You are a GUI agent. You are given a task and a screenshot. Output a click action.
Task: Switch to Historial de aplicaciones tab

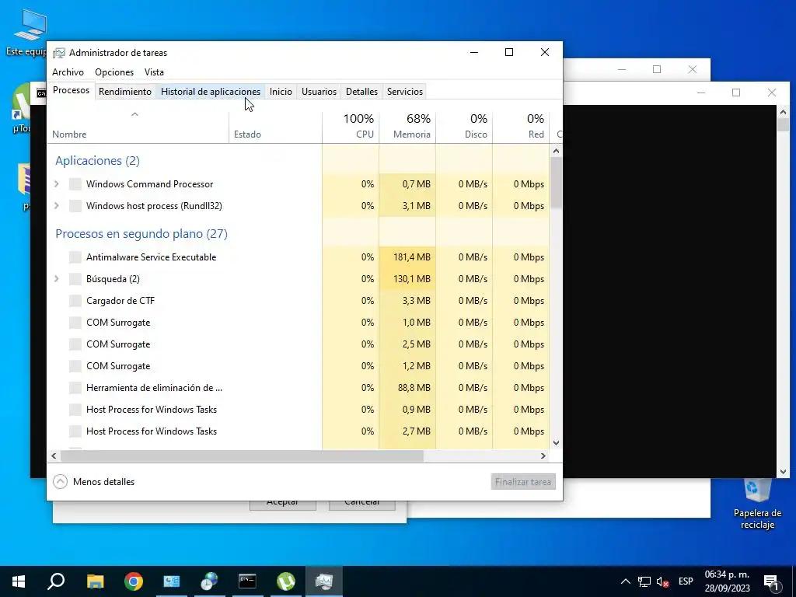(x=211, y=92)
